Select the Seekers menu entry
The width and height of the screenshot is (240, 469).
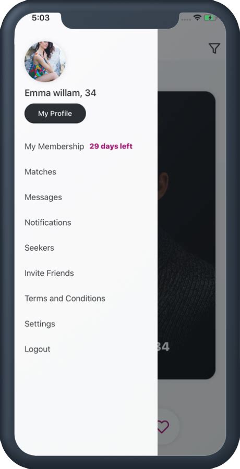click(39, 248)
